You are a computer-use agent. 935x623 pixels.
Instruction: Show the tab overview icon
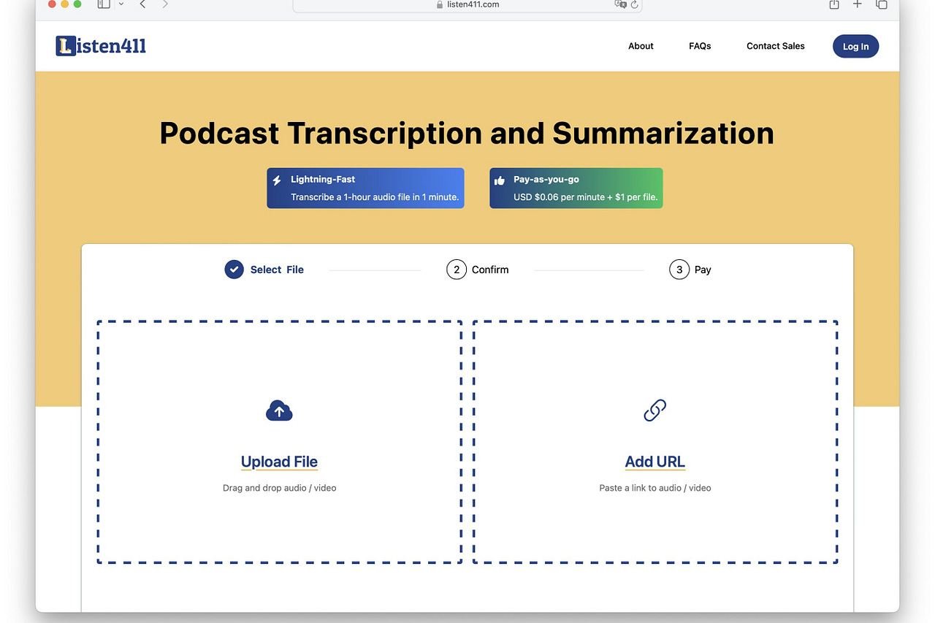pyautogui.click(x=882, y=5)
